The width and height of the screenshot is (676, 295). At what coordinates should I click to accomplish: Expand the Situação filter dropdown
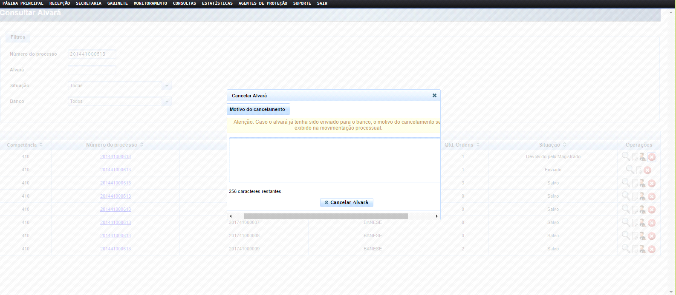[167, 86]
